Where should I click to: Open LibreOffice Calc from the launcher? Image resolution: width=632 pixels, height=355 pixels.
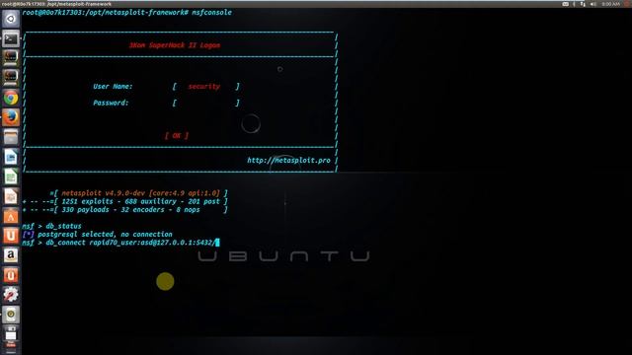coord(11,177)
